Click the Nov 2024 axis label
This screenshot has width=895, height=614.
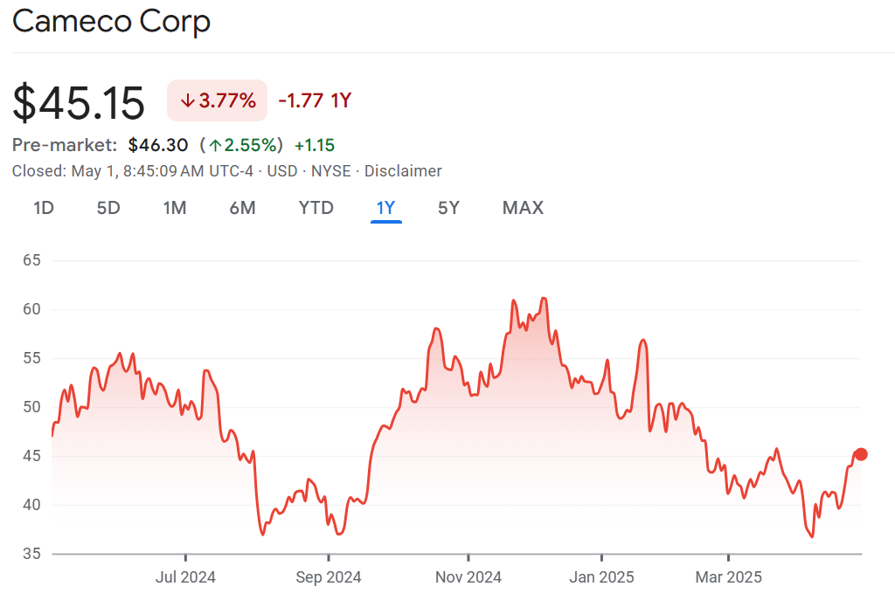(468, 577)
